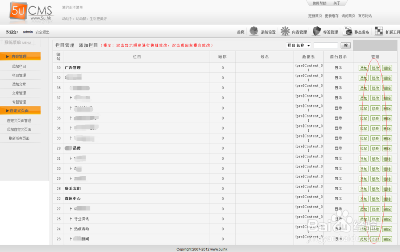Expand the 自定义页面 sidebar section
The width and height of the screenshot is (400, 252).
tap(20, 111)
